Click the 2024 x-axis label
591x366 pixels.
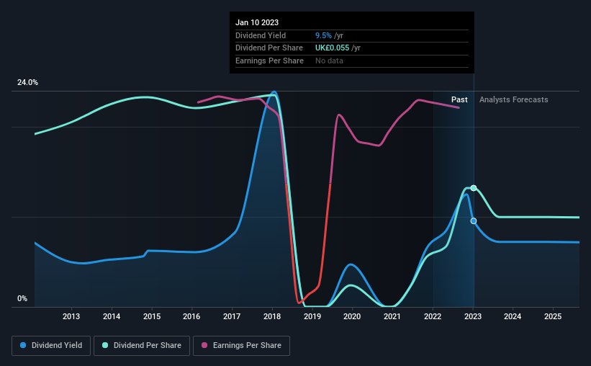pos(513,316)
